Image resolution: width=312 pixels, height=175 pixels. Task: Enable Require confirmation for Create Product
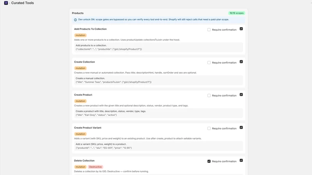pos(209,96)
